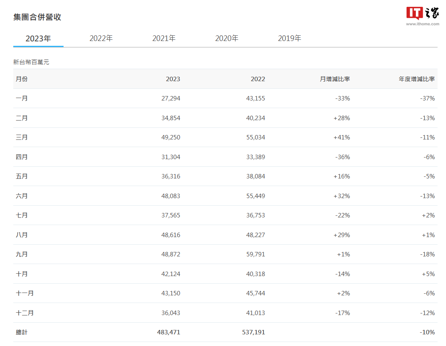The height and width of the screenshot is (346, 446).
Task: Sort by the 2023 column header
Action: click(173, 79)
